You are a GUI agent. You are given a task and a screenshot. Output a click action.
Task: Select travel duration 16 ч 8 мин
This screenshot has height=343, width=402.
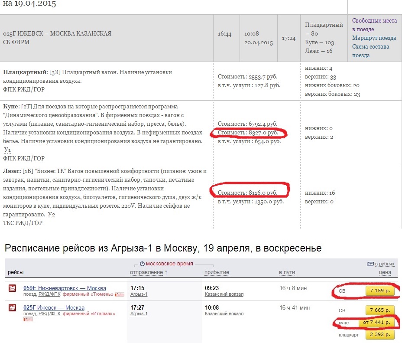[x=293, y=288]
